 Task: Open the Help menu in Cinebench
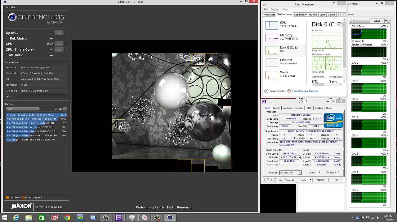coord(14,7)
